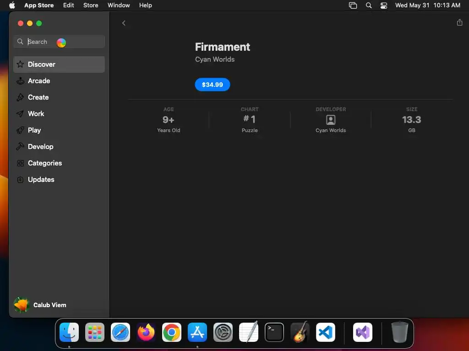Go back with the left chevron

tap(124, 23)
